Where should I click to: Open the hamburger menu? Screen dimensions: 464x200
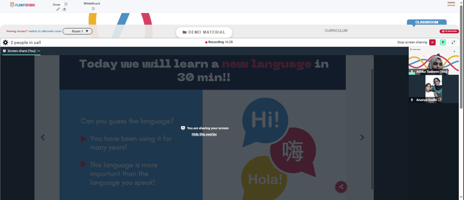(x=451, y=4)
